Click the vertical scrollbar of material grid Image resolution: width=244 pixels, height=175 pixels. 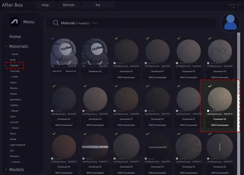[239, 103]
